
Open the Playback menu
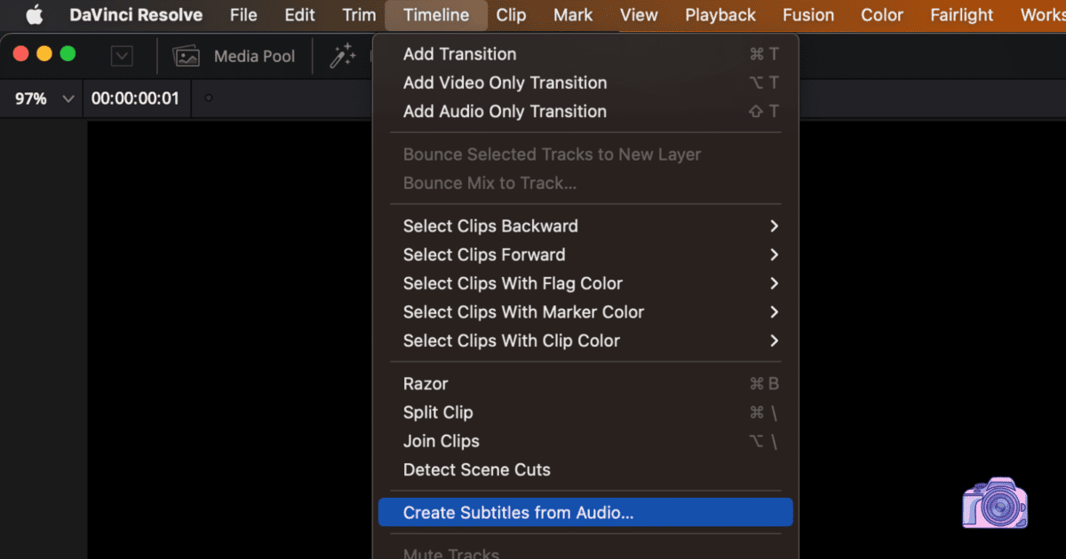coord(720,14)
